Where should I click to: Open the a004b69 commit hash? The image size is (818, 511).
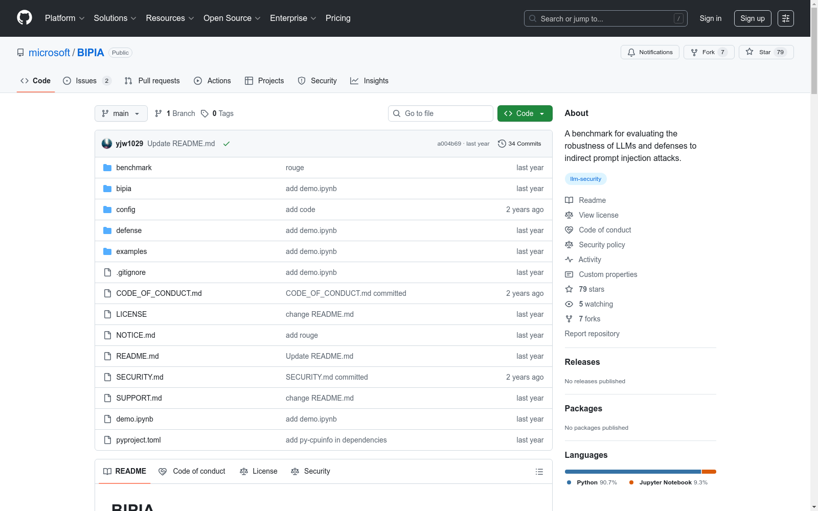[449, 144]
